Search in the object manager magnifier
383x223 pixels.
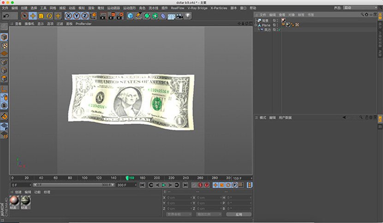(362, 15)
